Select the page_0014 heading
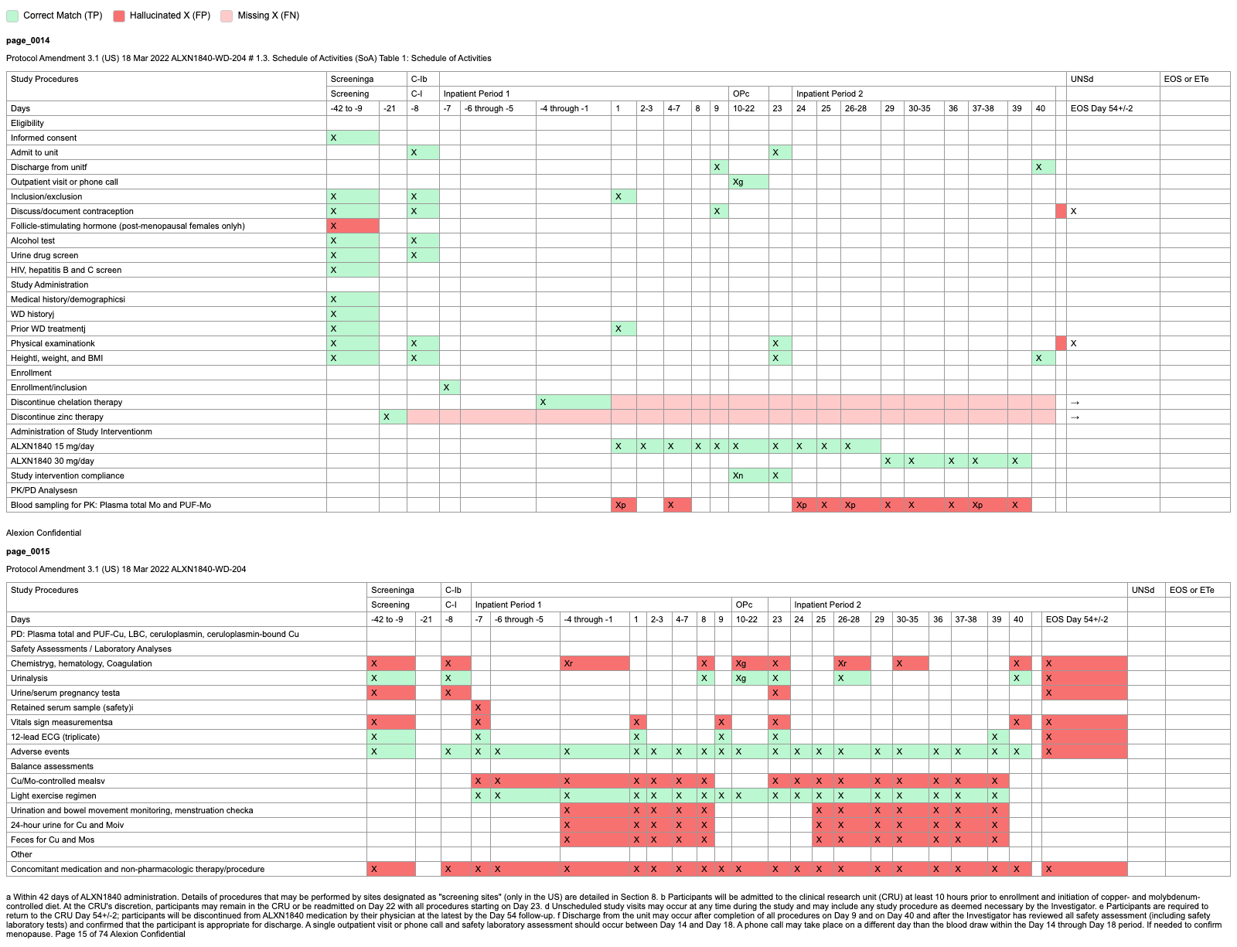 (28, 40)
